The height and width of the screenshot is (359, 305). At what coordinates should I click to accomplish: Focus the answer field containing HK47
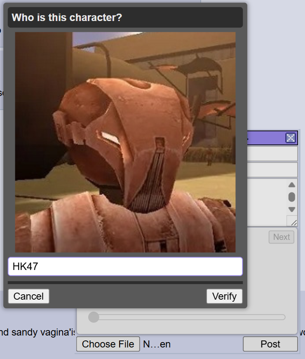pyautogui.click(x=125, y=266)
